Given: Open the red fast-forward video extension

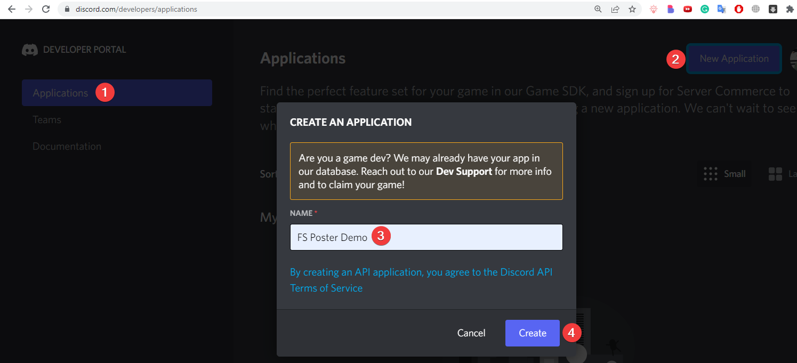Looking at the screenshot, I should click(688, 9).
